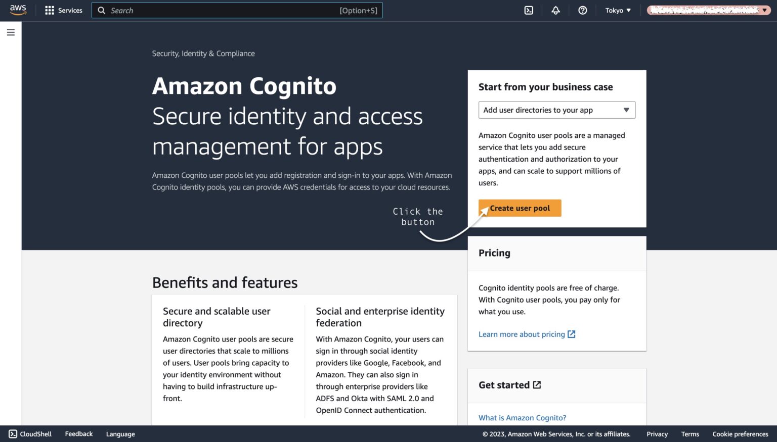777x442 pixels.
Task: Expand the Tokyo region selector
Action: (x=618, y=10)
